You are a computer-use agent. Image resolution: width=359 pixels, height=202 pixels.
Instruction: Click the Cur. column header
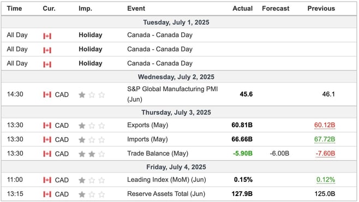49,9
